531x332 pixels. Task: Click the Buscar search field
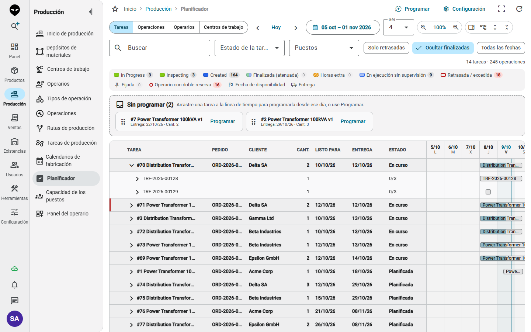[160, 48]
